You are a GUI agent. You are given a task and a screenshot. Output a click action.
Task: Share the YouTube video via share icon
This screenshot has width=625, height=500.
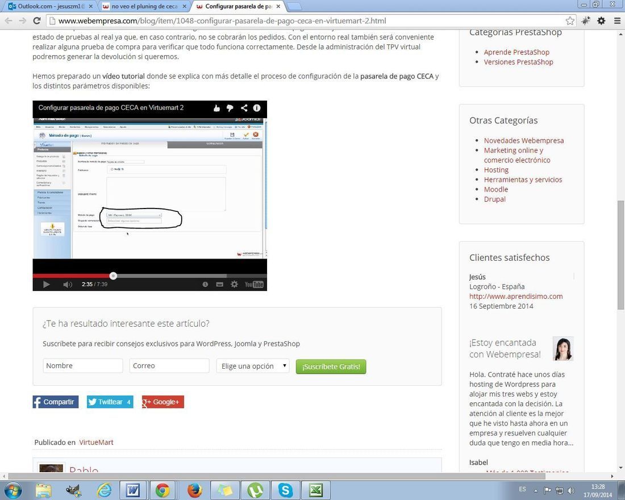[x=244, y=108]
